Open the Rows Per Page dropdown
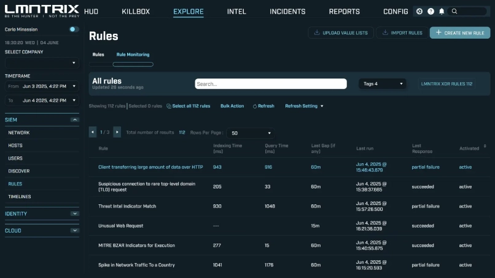495x278 pixels. pos(251,133)
